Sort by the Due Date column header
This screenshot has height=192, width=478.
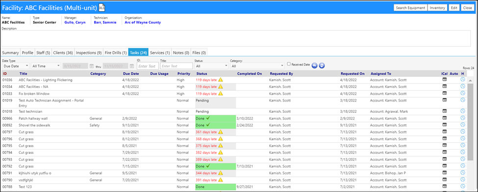click(x=131, y=73)
